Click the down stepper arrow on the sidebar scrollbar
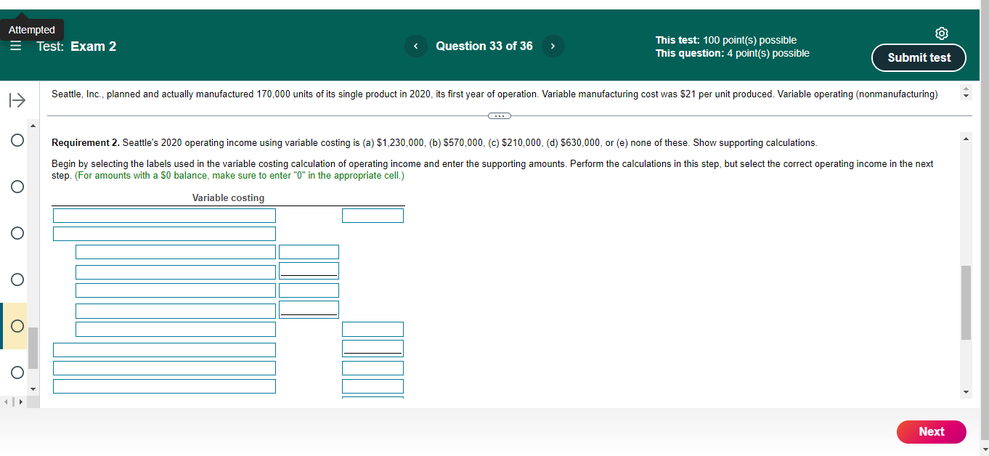The width and height of the screenshot is (989, 456). click(32, 389)
